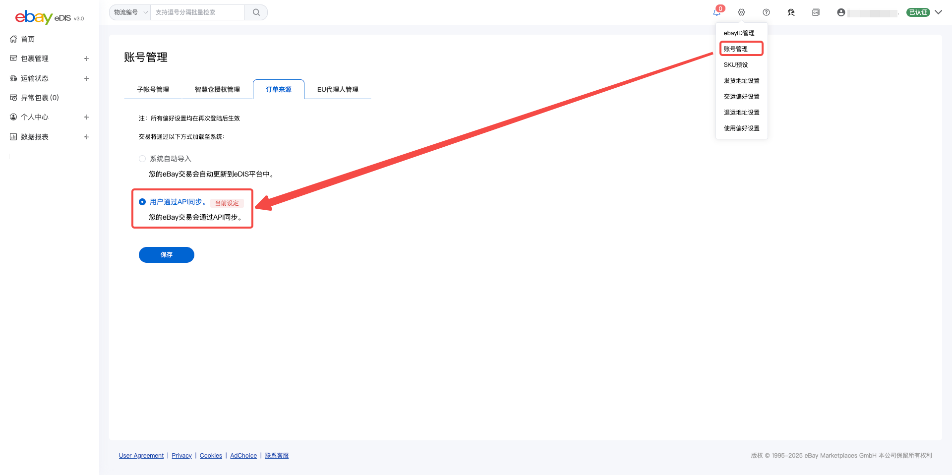Image resolution: width=952 pixels, height=475 pixels.
Task: Click the 注：所有偏好设置均在再次登陆后生效 note
Action: [189, 119]
